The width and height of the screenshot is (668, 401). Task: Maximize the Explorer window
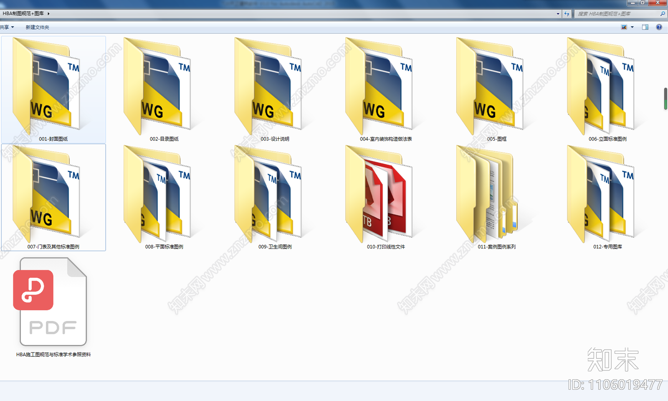click(643, 3)
